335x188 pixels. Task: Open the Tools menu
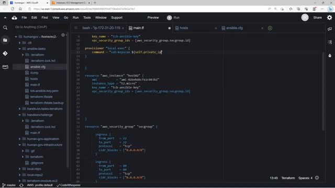tap(87, 18)
